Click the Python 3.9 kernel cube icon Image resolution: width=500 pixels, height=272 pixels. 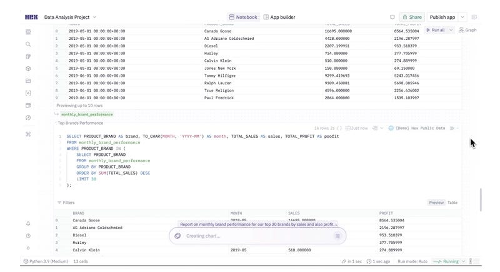pos(26,261)
